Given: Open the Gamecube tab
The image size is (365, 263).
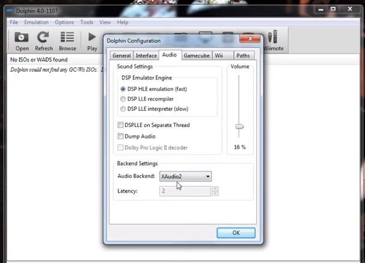Looking at the screenshot, I should pos(197,56).
